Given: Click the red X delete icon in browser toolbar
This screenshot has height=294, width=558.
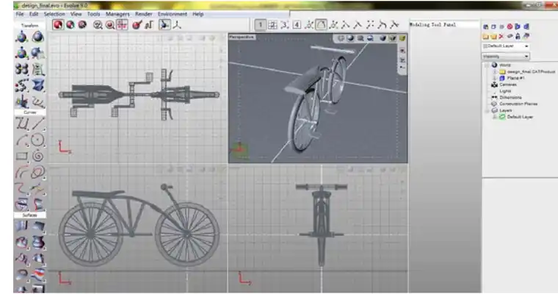Looking at the screenshot, I should [501, 36].
